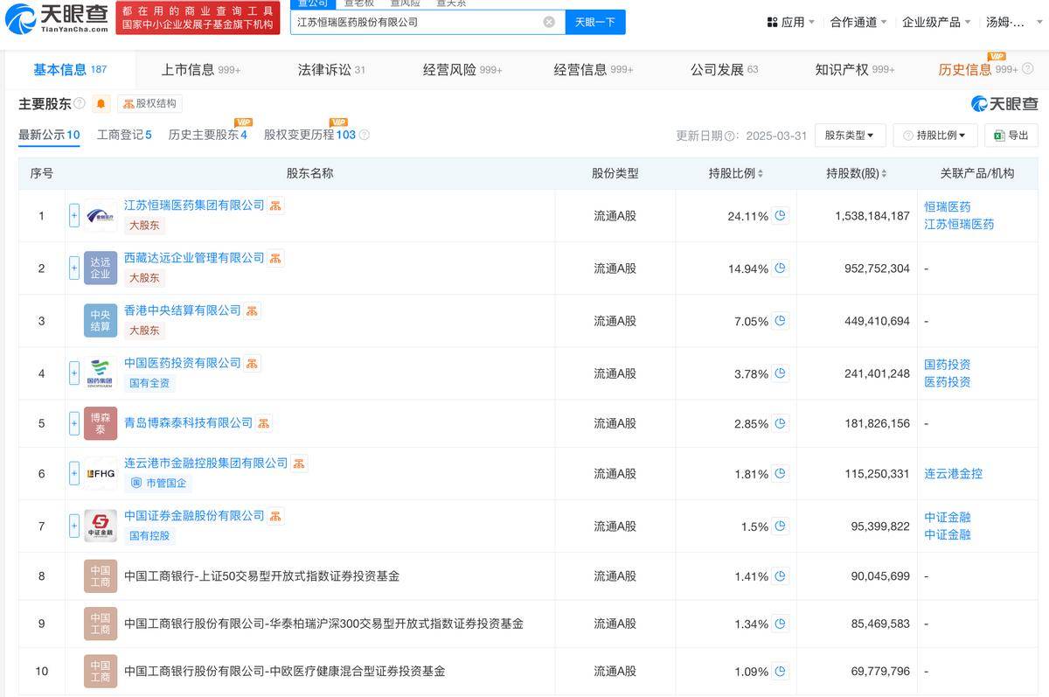Open the help icon after 股权变更历程 103
The height and width of the screenshot is (697, 1049).
tap(364, 135)
